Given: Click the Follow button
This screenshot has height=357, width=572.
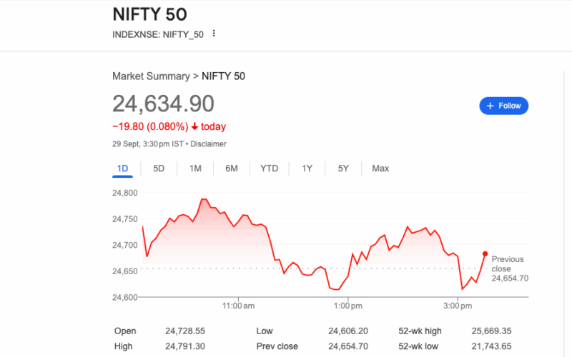Looking at the screenshot, I should coord(503,106).
